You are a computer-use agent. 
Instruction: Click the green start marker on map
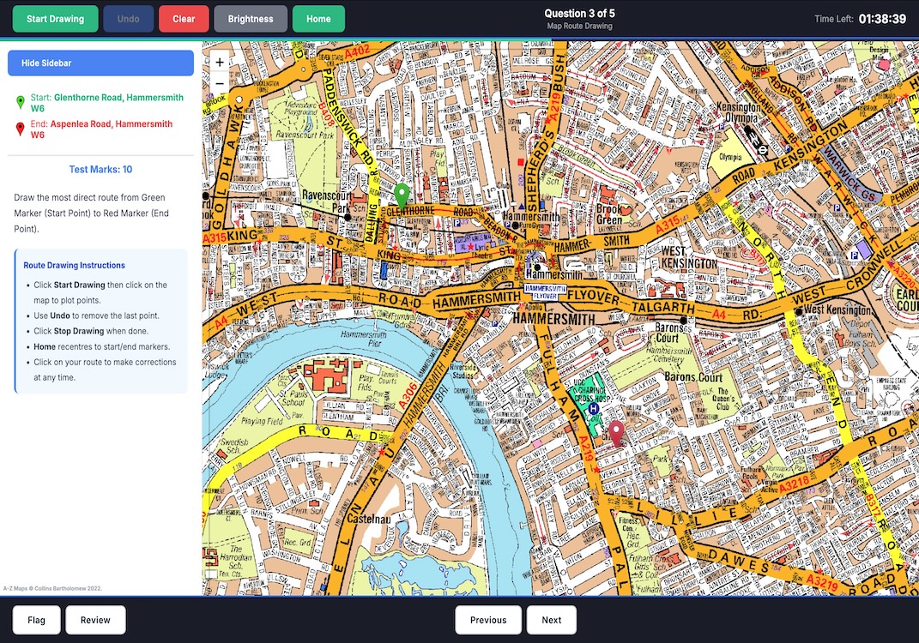coord(401,195)
